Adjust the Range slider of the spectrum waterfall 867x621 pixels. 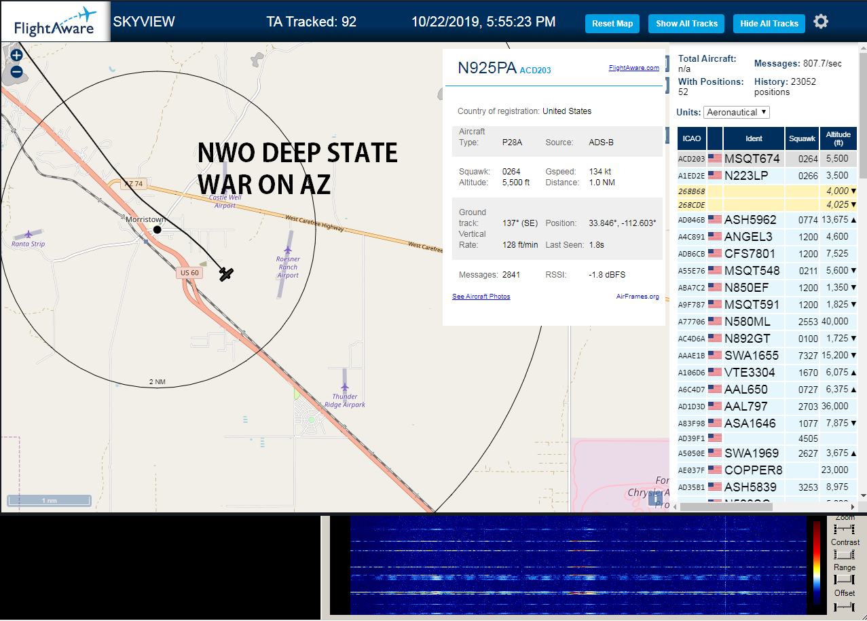click(844, 579)
